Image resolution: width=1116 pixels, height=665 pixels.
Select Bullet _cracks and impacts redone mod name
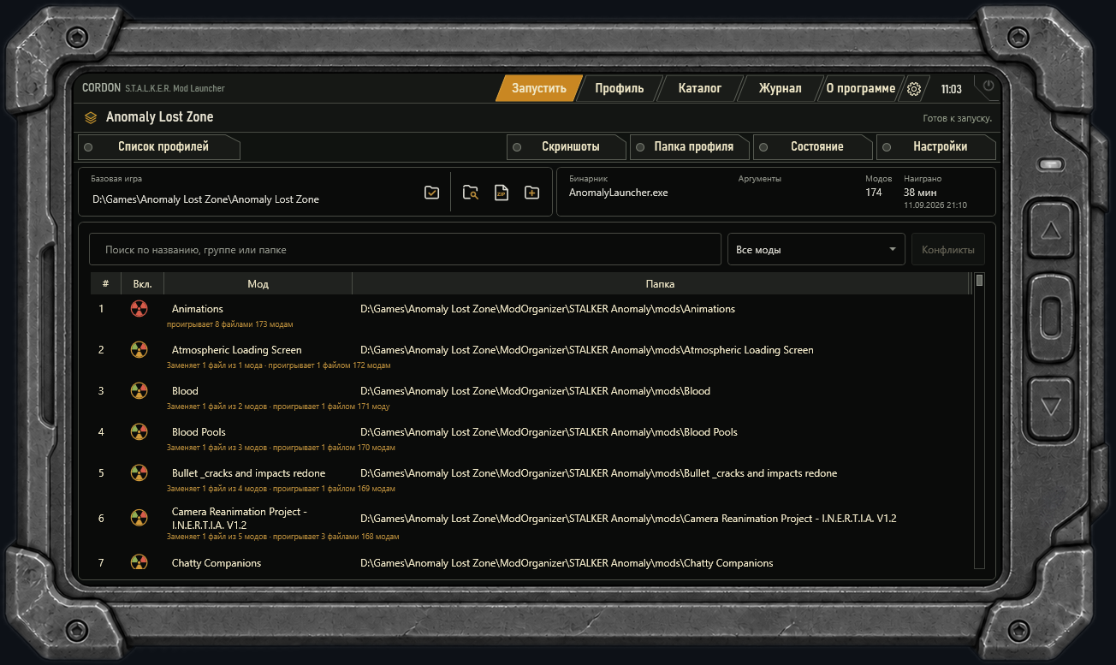click(x=248, y=473)
